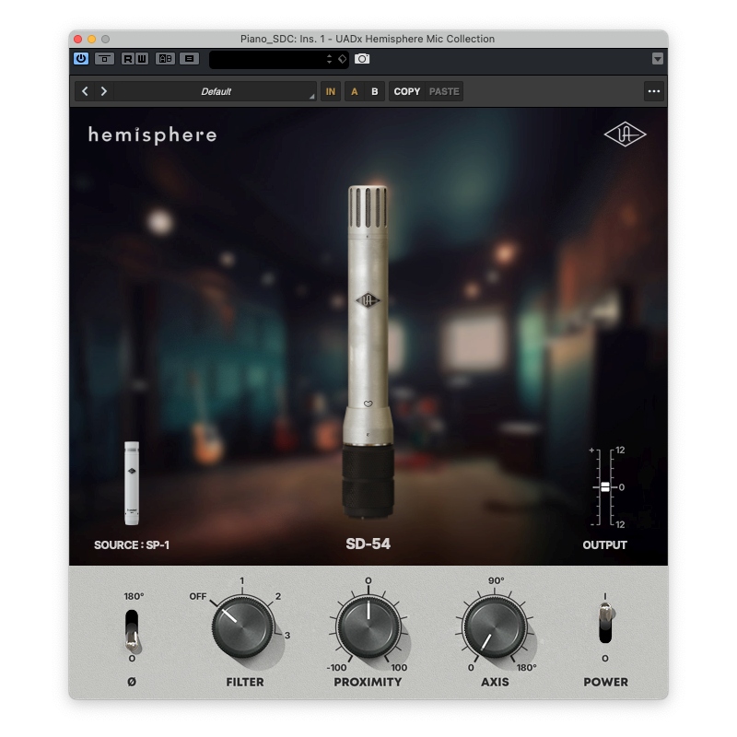Enable automation Read (R) button
The width and height of the screenshot is (737, 737).
(127, 59)
